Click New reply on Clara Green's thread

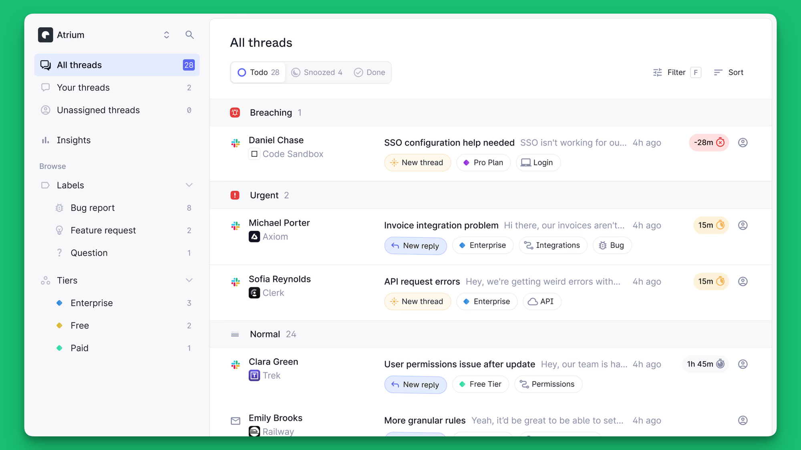[x=415, y=384]
